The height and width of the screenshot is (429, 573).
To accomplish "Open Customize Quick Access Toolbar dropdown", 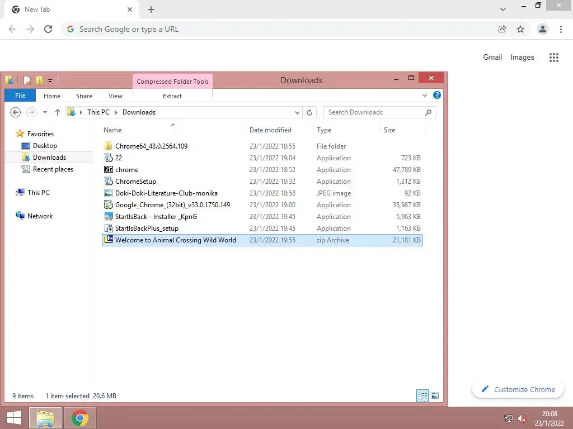I will (x=50, y=80).
